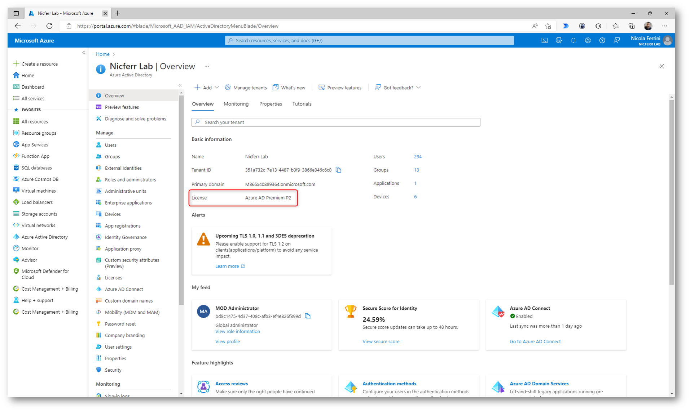Open the Directories and subscriptions filter icon
The width and height of the screenshot is (690, 412).
(559, 41)
